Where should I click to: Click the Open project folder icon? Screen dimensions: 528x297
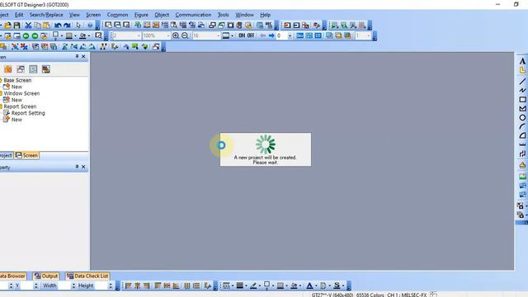7,26
